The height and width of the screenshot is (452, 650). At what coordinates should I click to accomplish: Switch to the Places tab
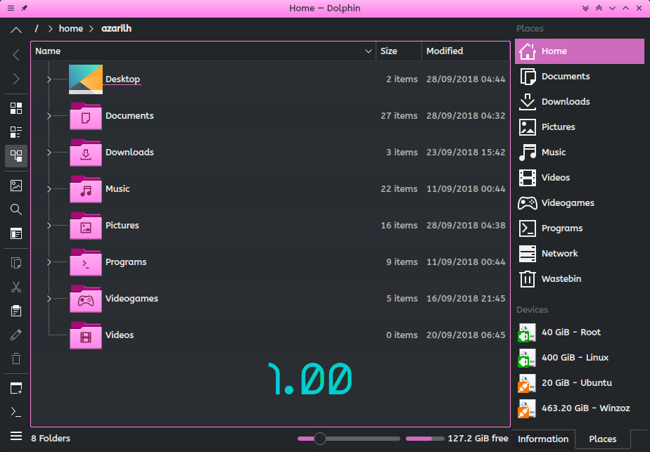point(602,439)
